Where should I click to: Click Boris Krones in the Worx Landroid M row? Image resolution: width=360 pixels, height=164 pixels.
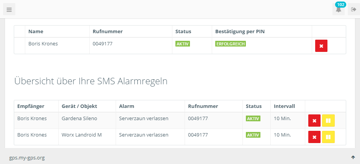point(32,135)
